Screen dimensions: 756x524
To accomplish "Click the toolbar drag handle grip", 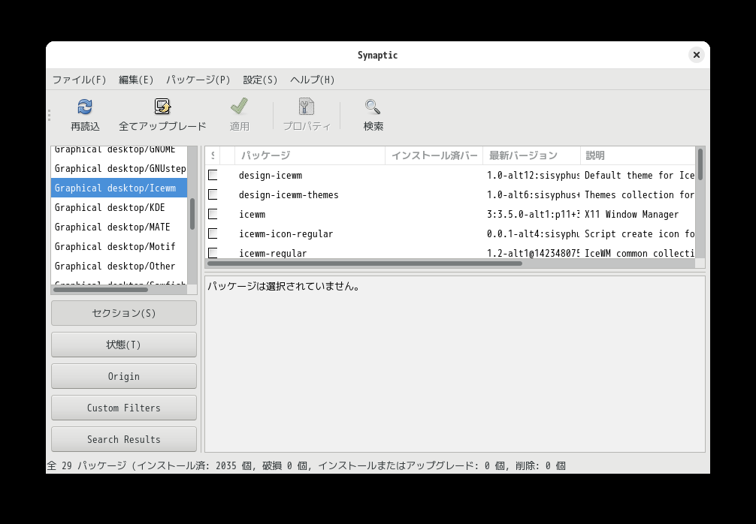I will coord(49,115).
